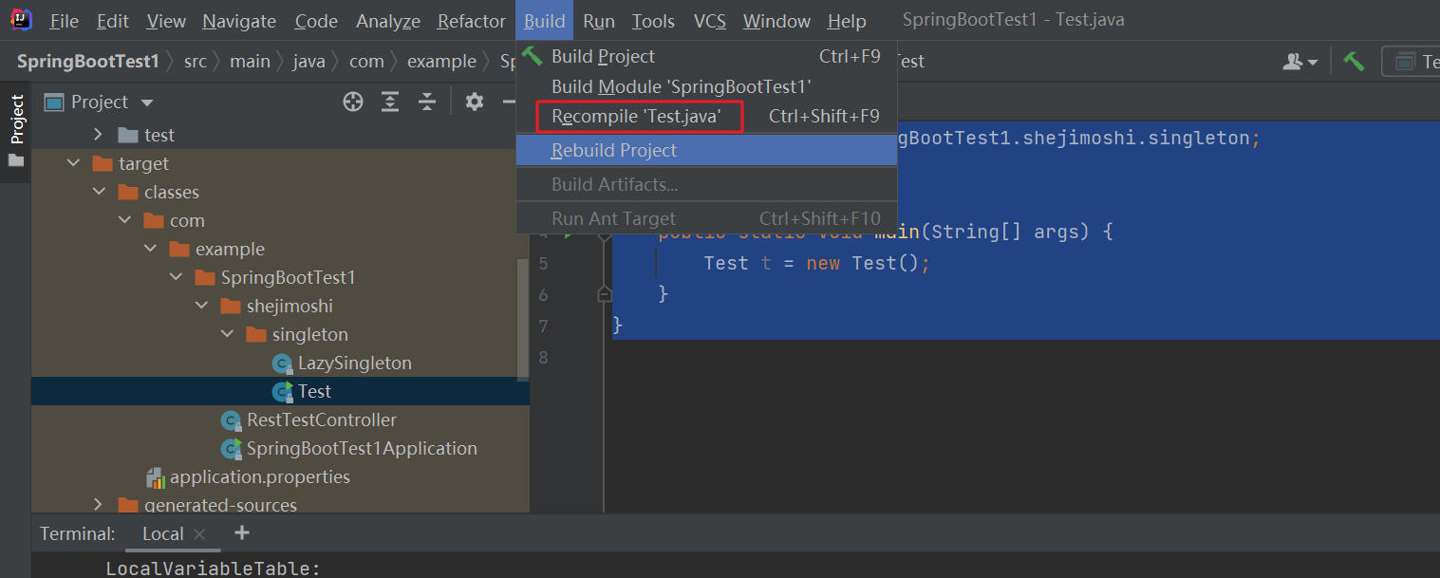Collapse the singleton folder node

click(x=227, y=334)
